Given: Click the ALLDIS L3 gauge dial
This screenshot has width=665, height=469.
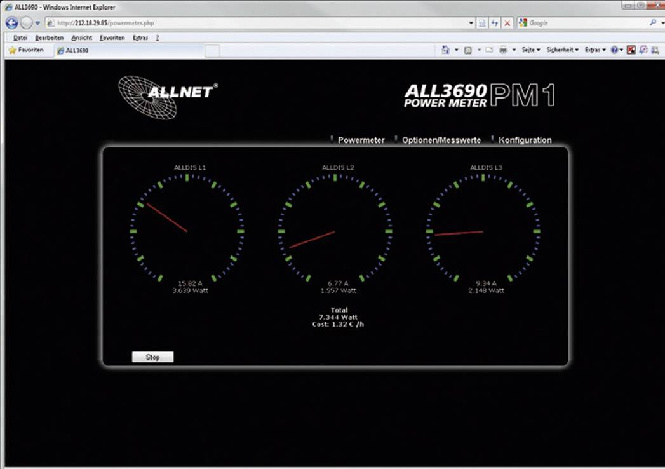Looking at the screenshot, I should pyautogui.click(x=483, y=229).
